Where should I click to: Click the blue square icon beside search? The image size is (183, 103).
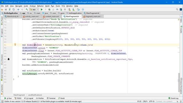tap(181, 9)
